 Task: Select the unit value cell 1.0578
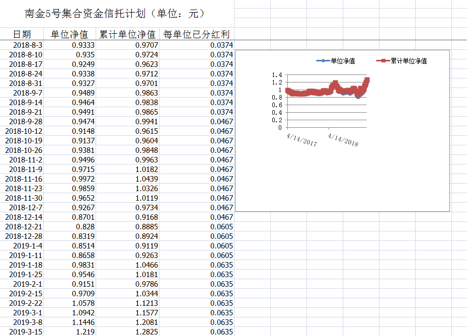(x=69, y=303)
